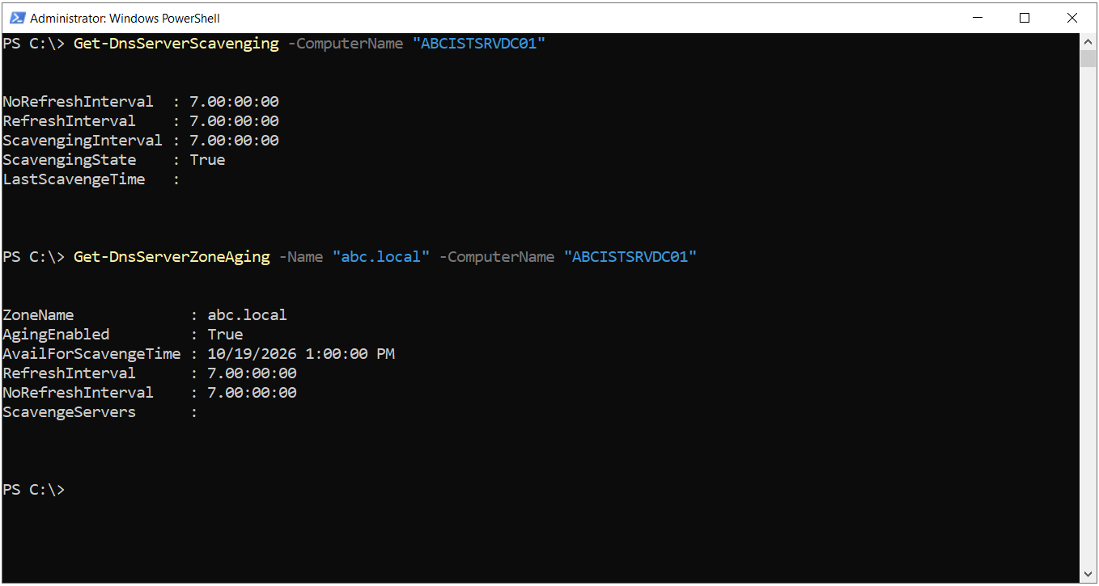Click the True value beside ScavengingState

208,160
